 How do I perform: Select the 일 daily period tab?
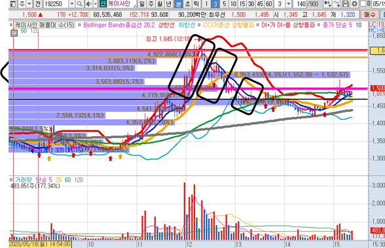(x=141, y=4)
